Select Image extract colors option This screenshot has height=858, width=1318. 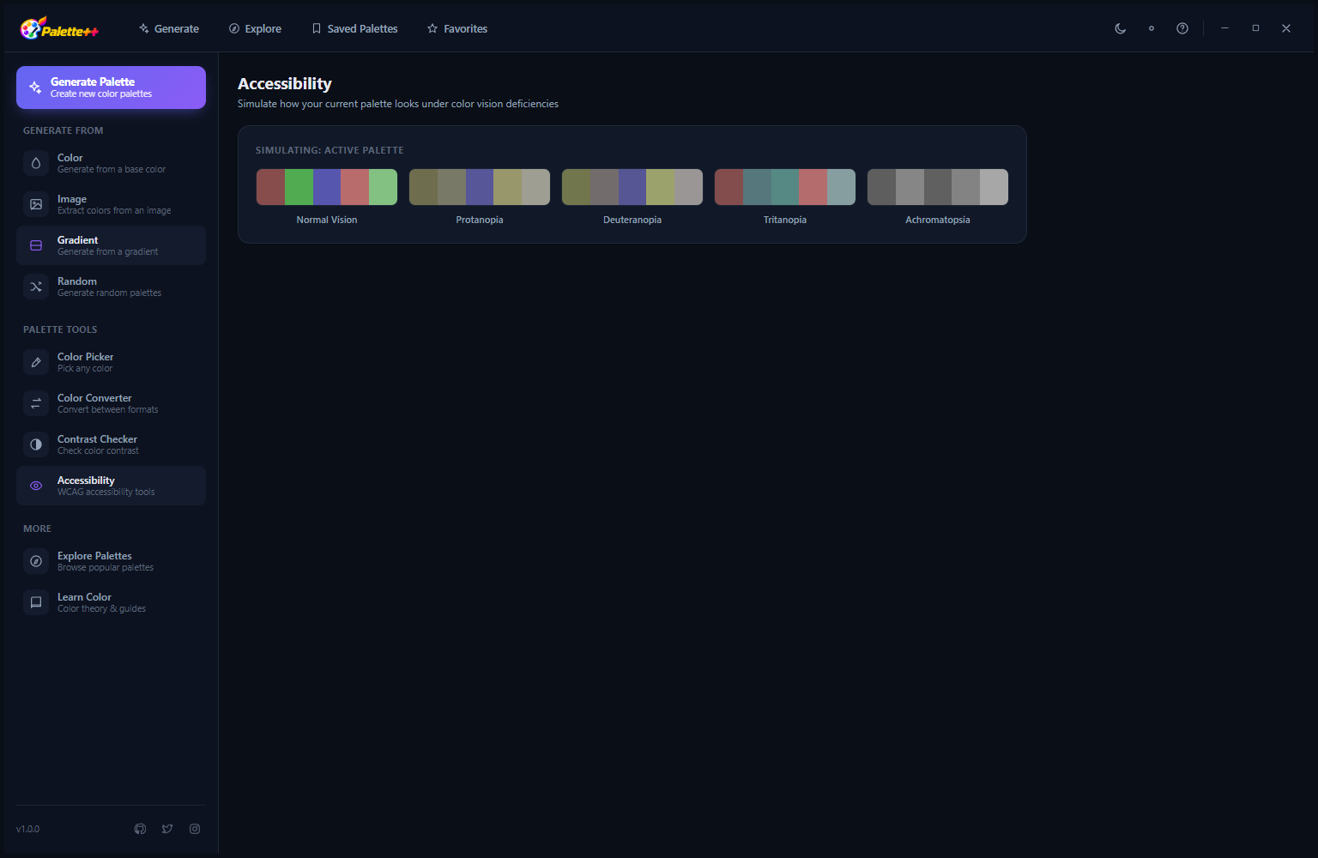111,204
